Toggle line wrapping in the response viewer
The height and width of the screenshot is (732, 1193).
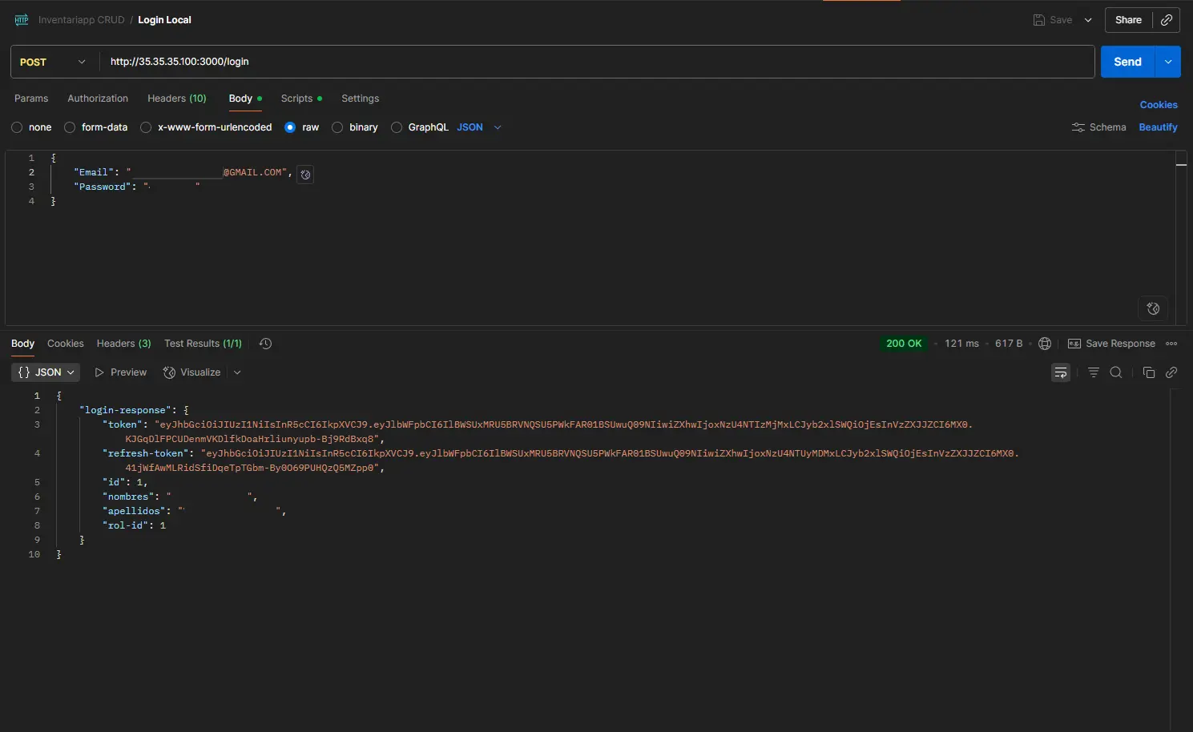click(x=1061, y=372)
